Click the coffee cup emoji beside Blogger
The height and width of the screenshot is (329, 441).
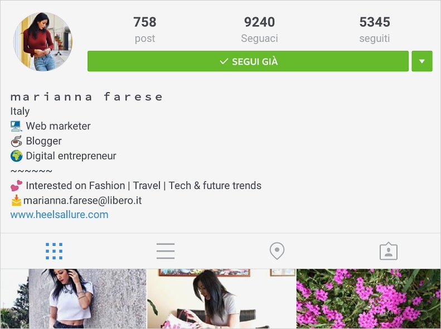pos(16,141)
